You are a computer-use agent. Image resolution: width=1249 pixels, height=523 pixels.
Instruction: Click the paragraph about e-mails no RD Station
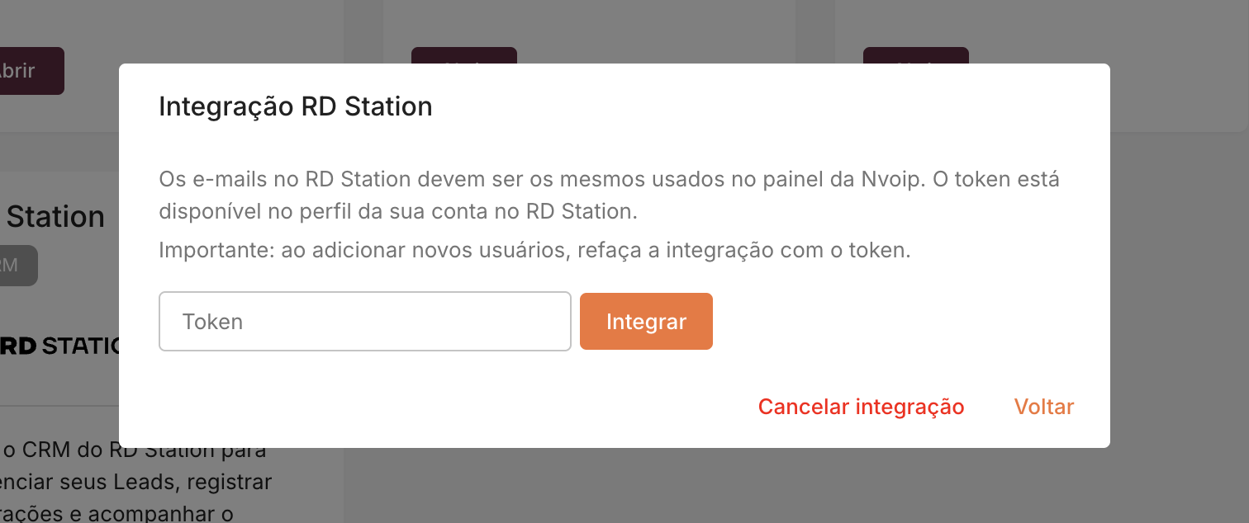(608, 195)
